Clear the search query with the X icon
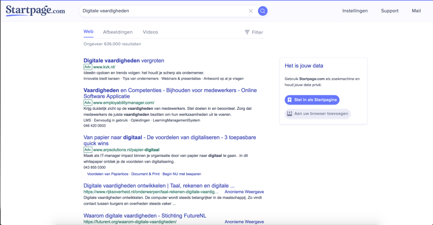 [x=251, y=11]
